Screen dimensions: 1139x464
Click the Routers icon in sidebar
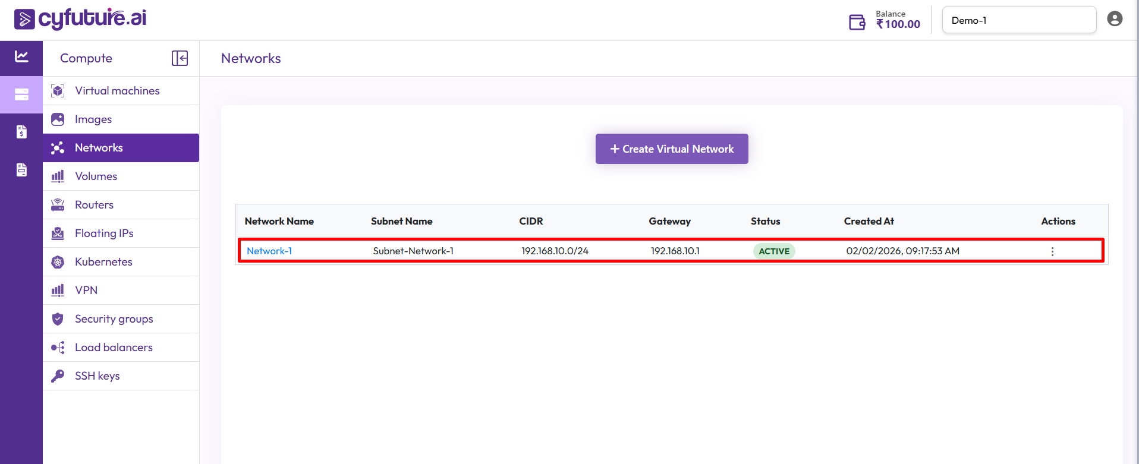coord(58,205)
